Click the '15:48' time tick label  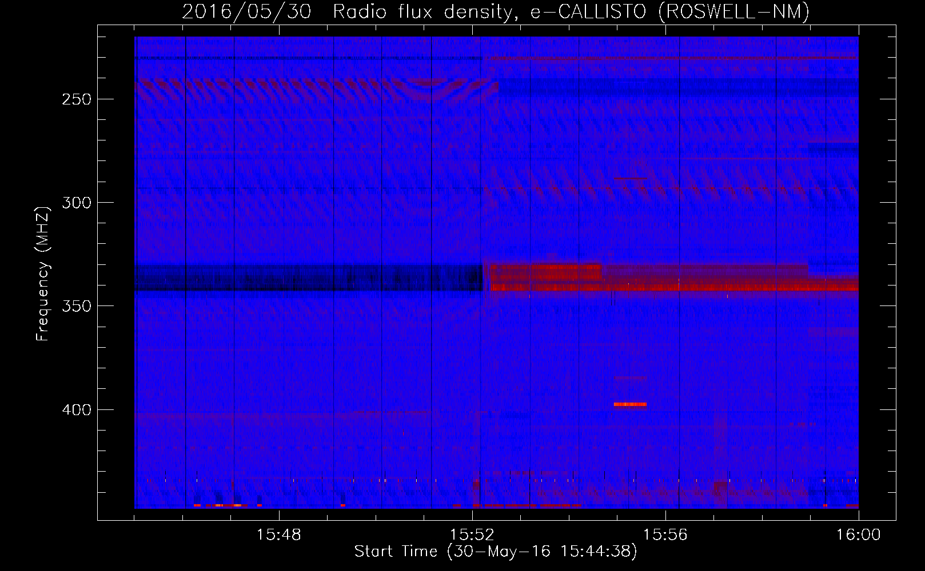(279, 535)
